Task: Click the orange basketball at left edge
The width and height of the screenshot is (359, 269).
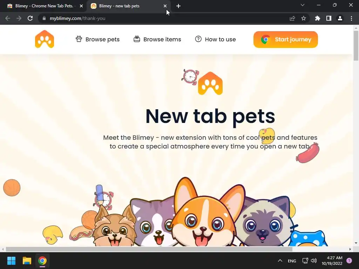Action: tap(12, 188)
